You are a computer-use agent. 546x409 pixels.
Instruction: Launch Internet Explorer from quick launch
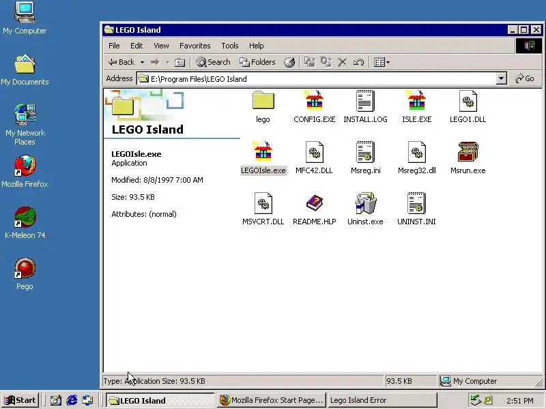(72, 400)
